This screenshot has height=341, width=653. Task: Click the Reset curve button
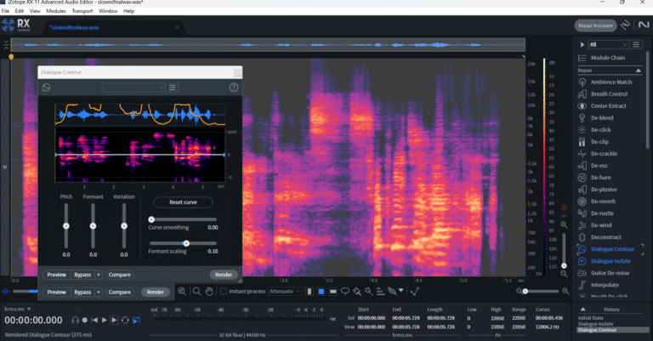tap(183, 202)
